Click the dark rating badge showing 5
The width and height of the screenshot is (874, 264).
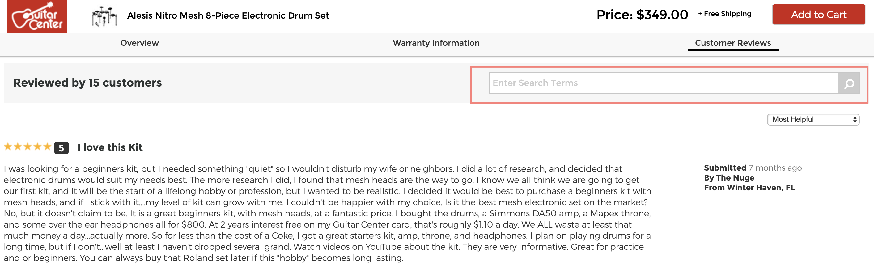point(62,148)
